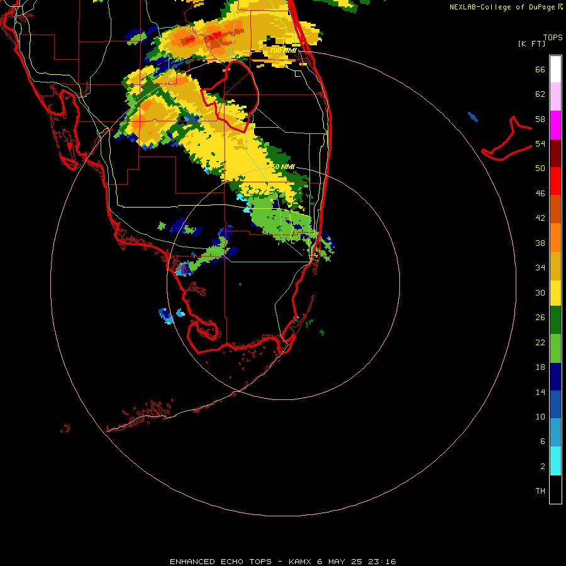Pick the cyan legend swatch
Viewport: 566px width, 566px height.
pyautogui.click(x=555, y=461)
